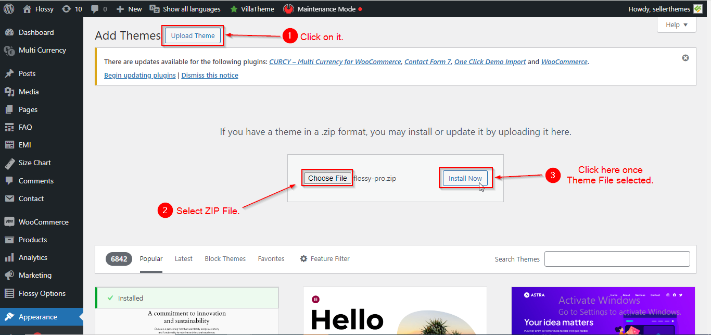Image resolution: width=711 pixels, height=335 pixels.
Task: Go to Dashboard in sidebar
Action: coord(42,32)
